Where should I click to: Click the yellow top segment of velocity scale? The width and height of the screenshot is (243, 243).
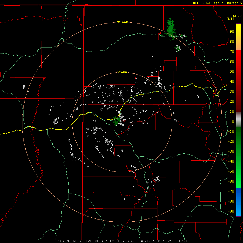[x=238, y=37]
